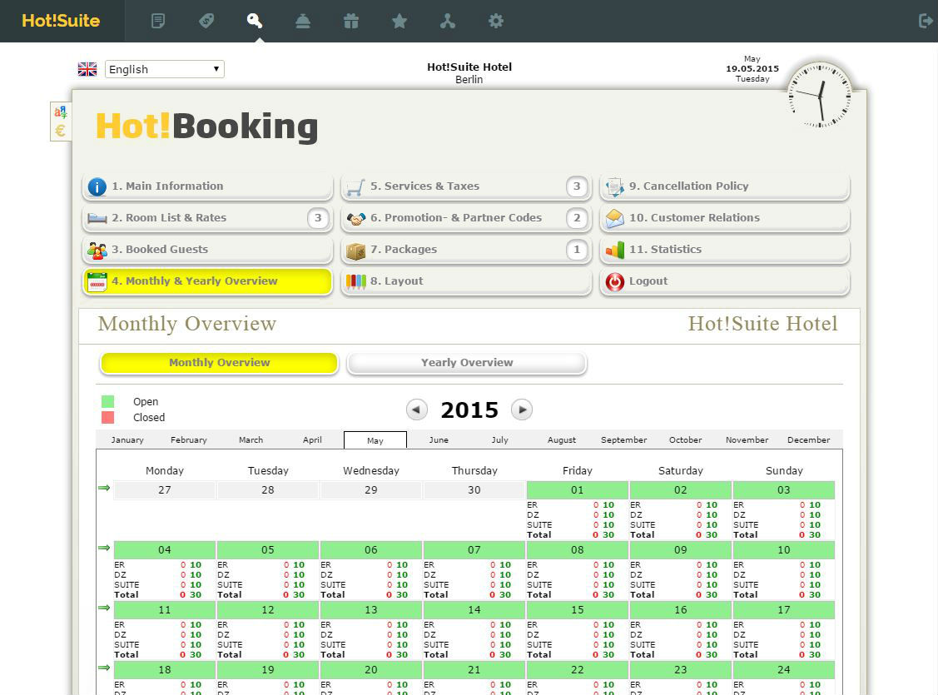Open 3. Booked Guests
The width and height of the screenshot is (938, 695).
(207, 250)
